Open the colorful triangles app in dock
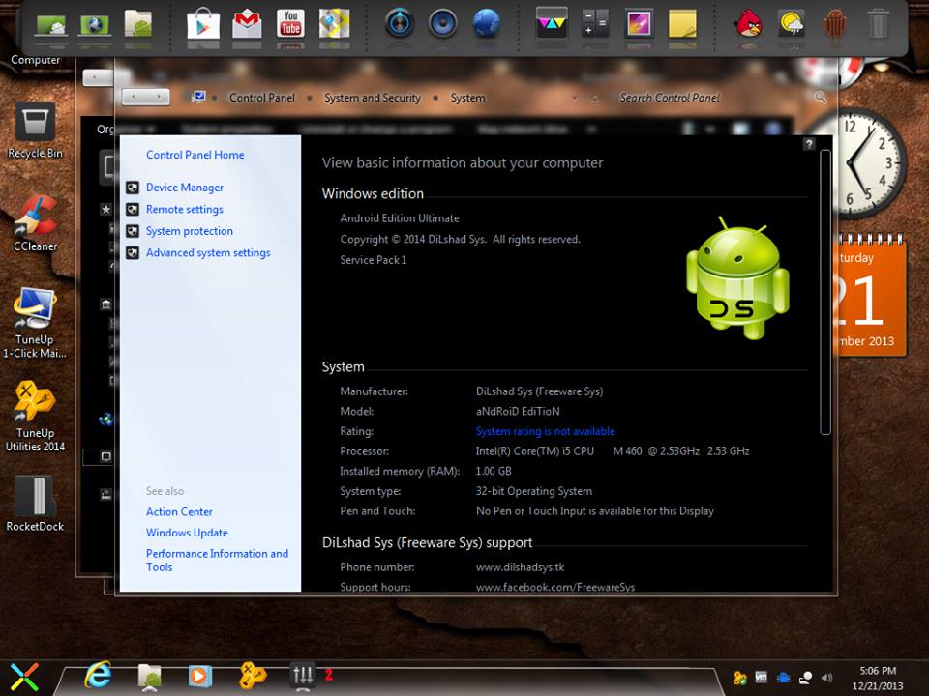 point(552,23)
